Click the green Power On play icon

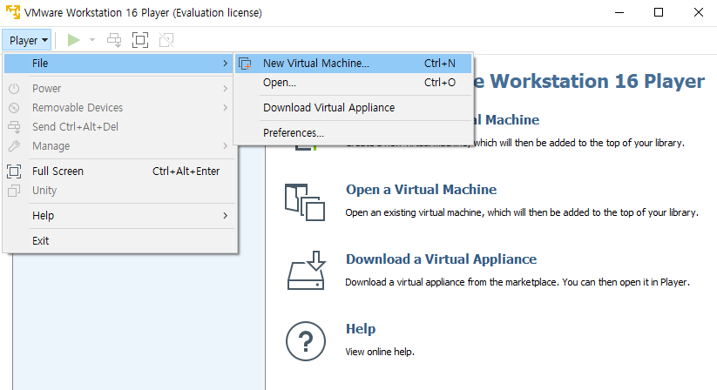(74, 40)
